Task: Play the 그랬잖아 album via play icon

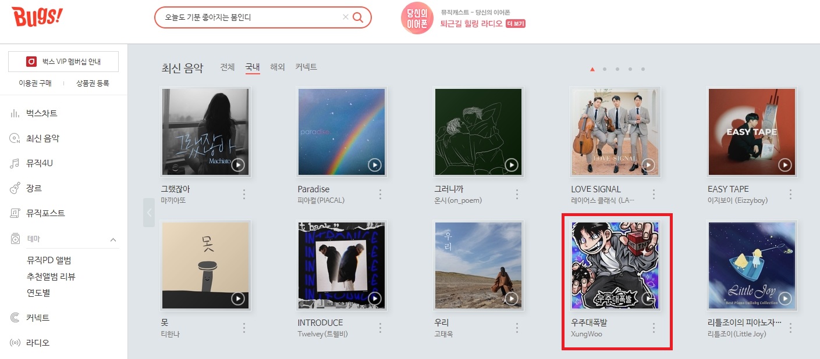Action: [237, 165]
